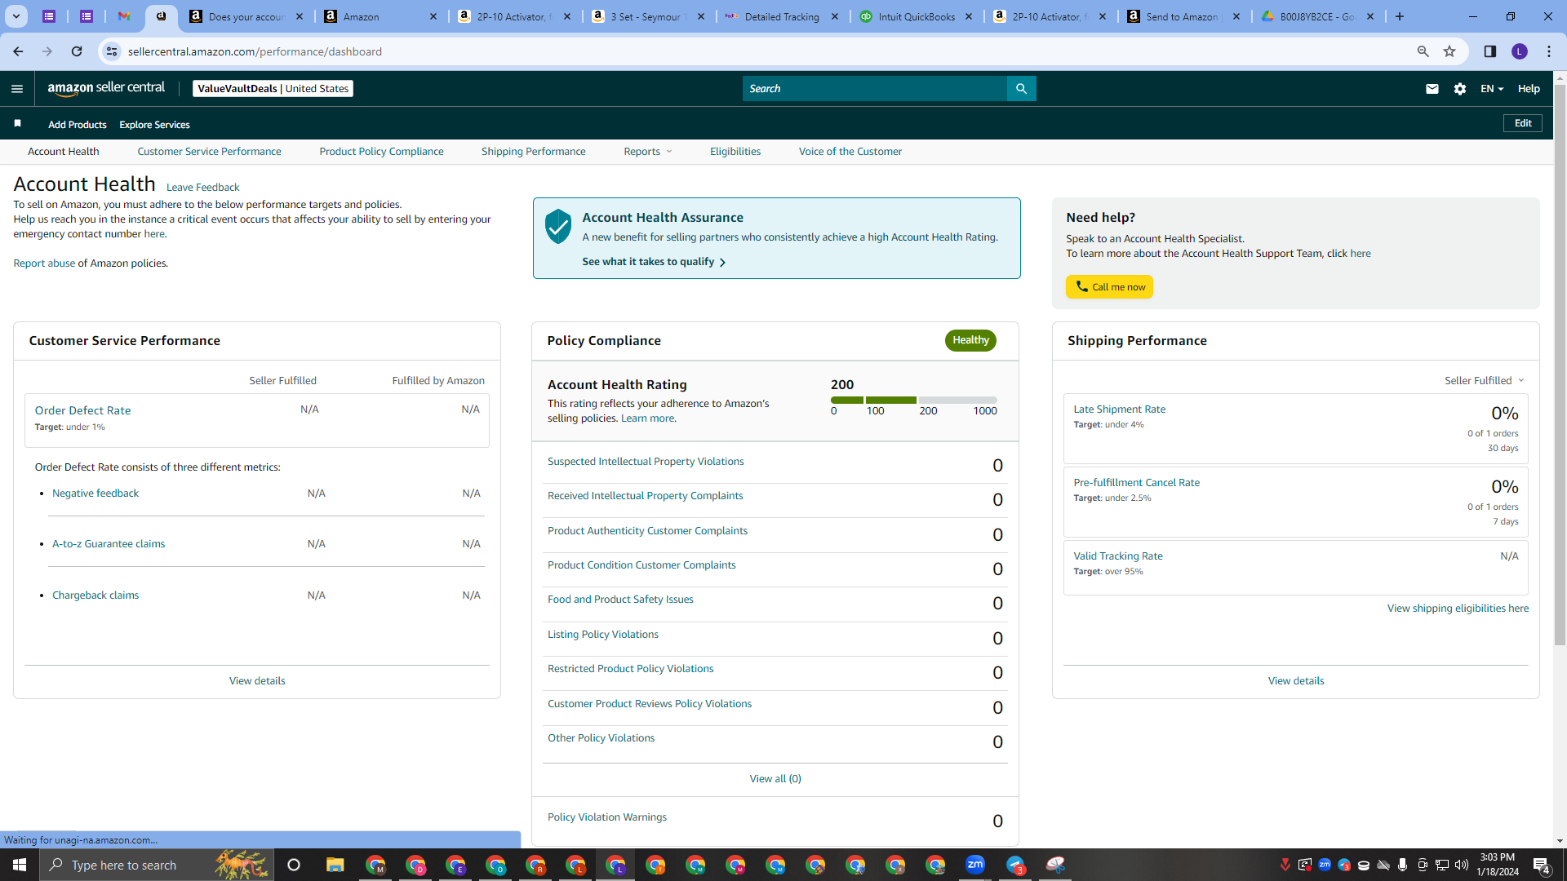Expand the Reports dropdown menu
The width and height of the screenshot is (1567, 881).
click(x=648, y=152)
